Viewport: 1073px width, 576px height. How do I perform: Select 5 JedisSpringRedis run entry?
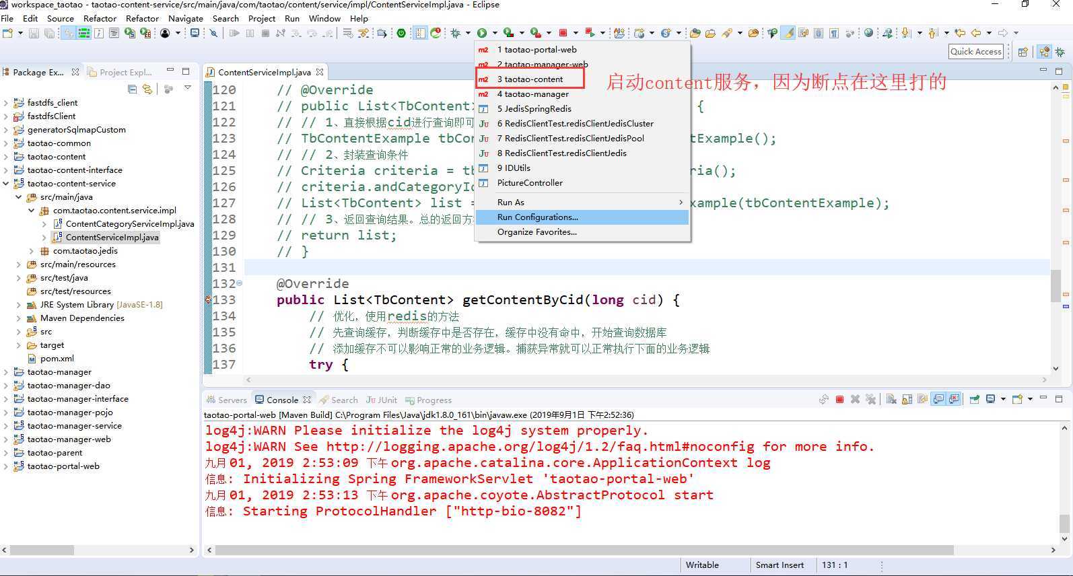pyautogui.click(x=582, y=108)
